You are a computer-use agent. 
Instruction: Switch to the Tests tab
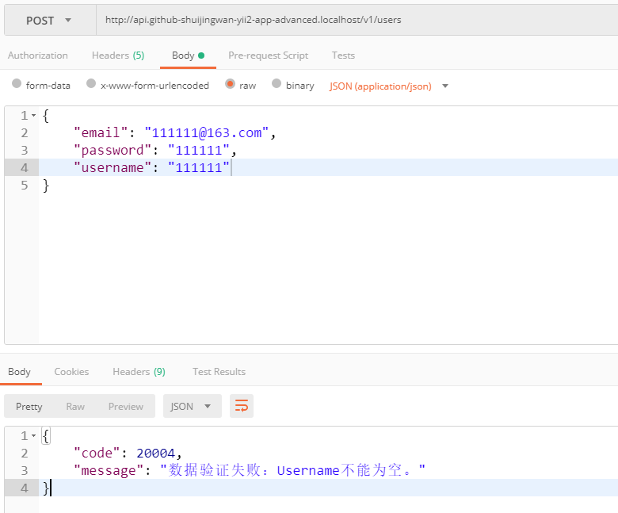(x=343, y=56)
